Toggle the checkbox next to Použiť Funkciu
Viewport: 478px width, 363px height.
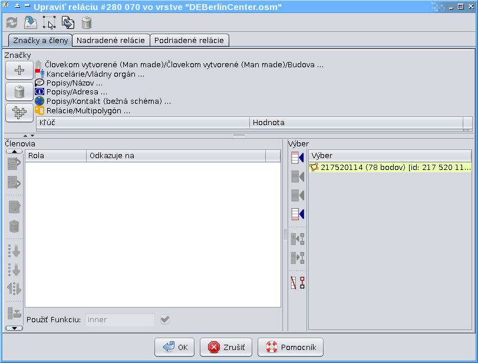tap(165, 320)
